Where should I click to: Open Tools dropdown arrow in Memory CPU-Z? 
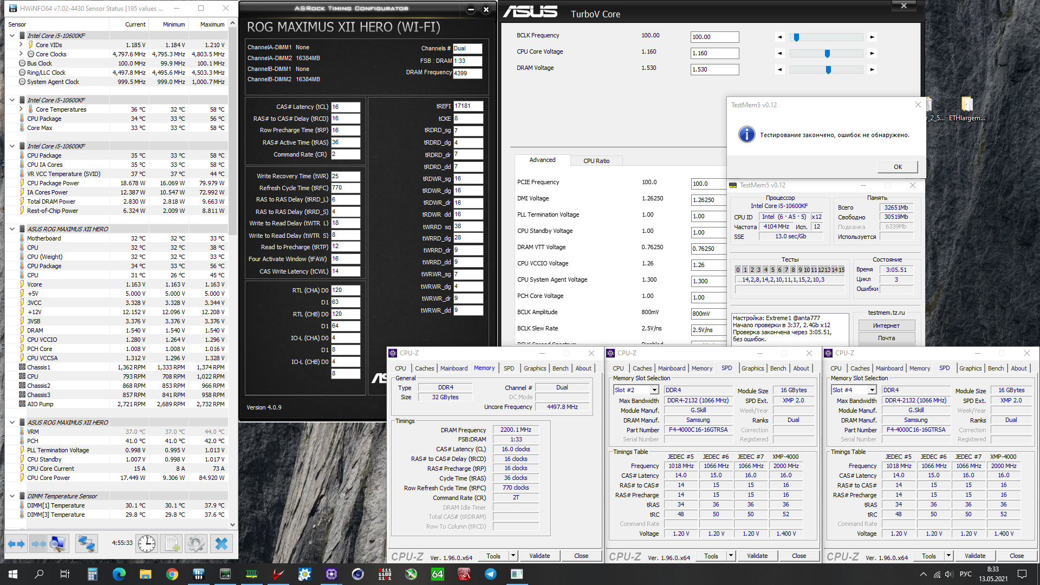point(513,556)
